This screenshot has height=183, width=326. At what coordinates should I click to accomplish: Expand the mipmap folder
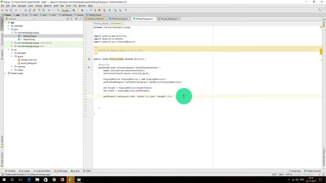12,67
